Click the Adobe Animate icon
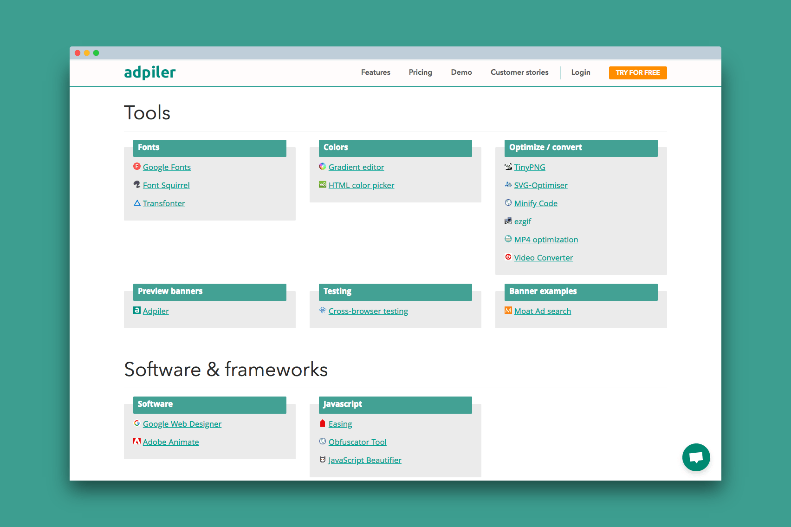The image size is (791, 527). pos(137,441)
